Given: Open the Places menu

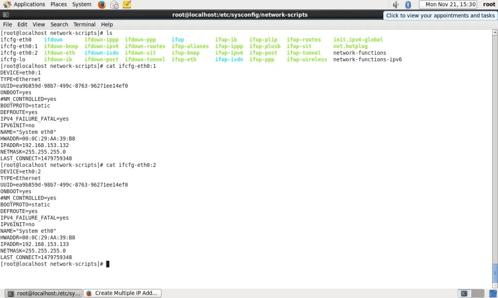Looking at the screenshot, I should coord(58,4).
